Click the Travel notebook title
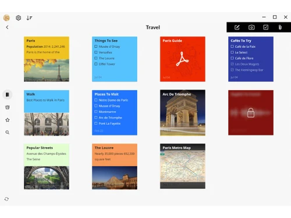This screenshot has width=291, height=218. [x=153, y=27]
